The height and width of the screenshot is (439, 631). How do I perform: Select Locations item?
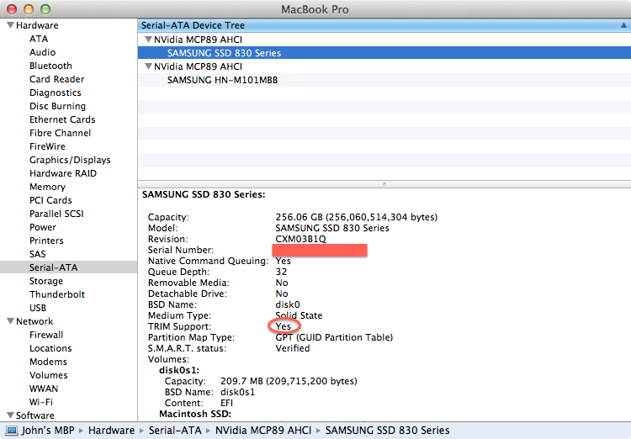pyautogui.click(x=50, y=348)
